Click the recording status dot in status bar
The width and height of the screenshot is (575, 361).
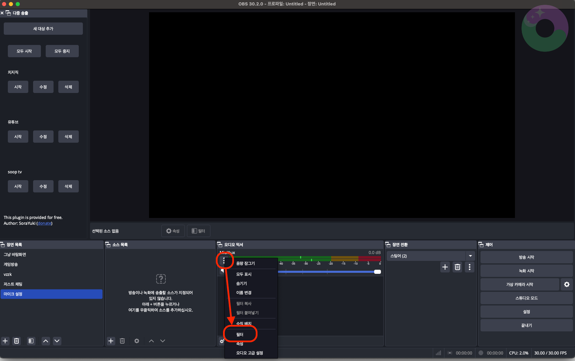pyautogui.click(x=481, y=353)
